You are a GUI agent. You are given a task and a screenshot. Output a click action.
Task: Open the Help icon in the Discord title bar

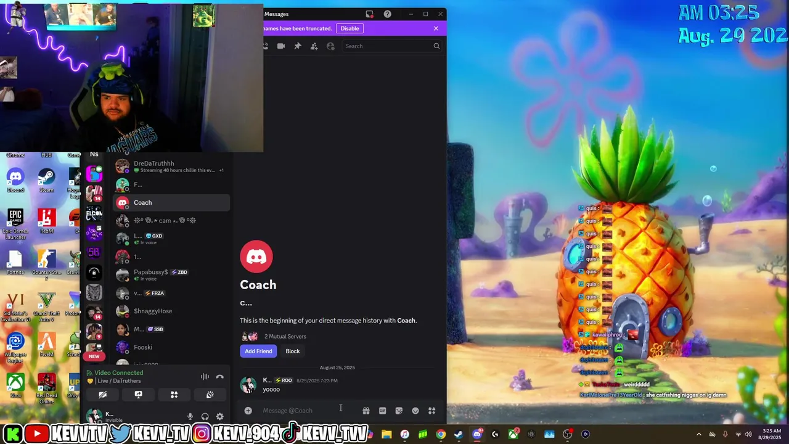(x=387, y=14)
